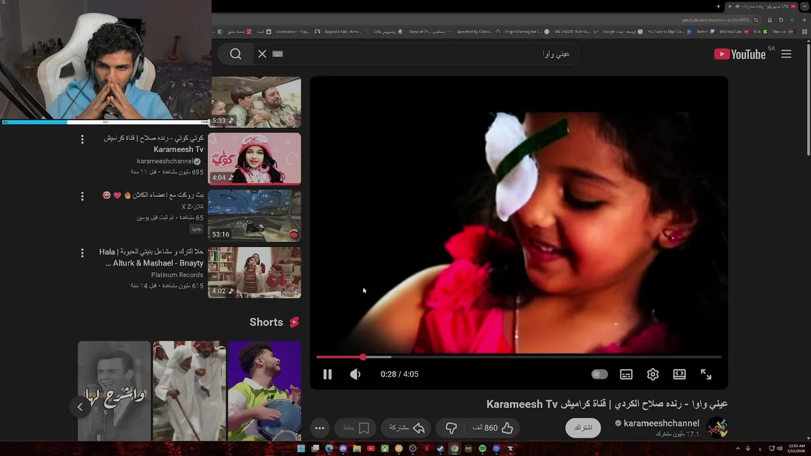
Task: Open كوتي كوتي video thumbnail
Action: [x=254, y=158]
